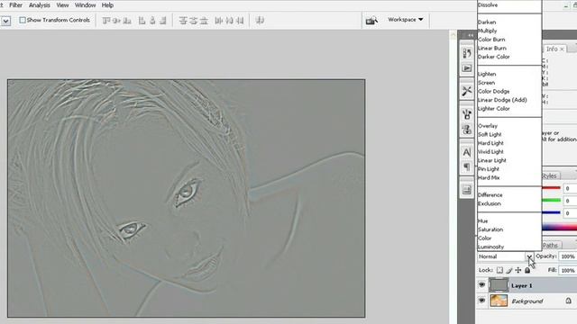Open the Layer Comps panel icon
This screenshot has width=577, height=324.
467,190
